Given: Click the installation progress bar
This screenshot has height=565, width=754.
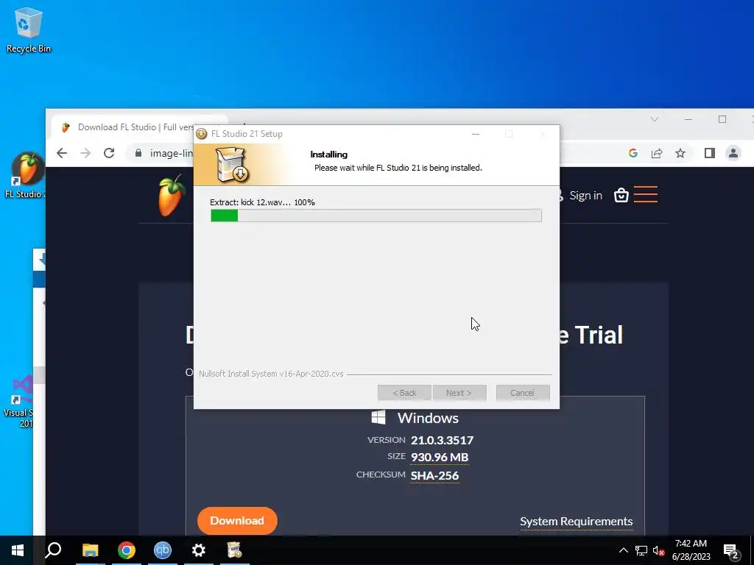Looking at the screenshot, I should pyautogui.click(x=376, y=216).
